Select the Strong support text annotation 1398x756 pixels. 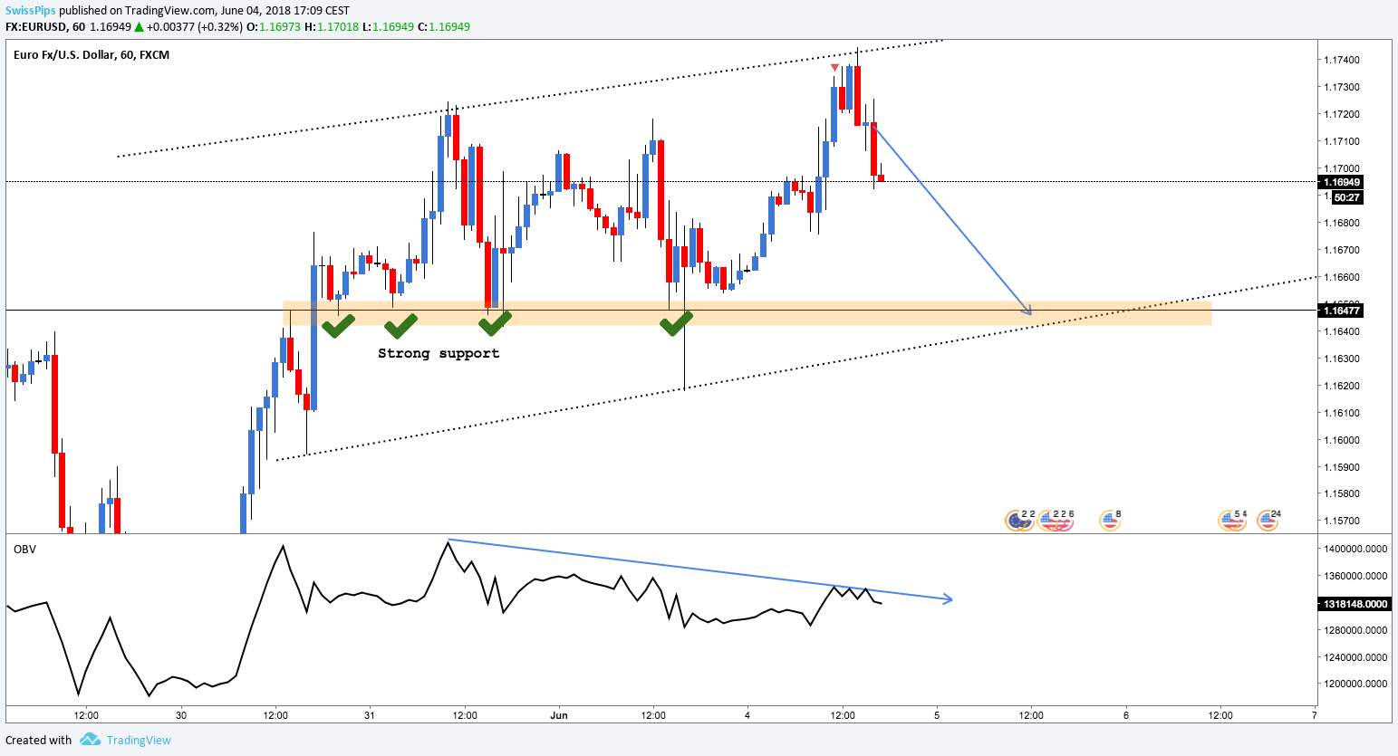tap(439, 353)
